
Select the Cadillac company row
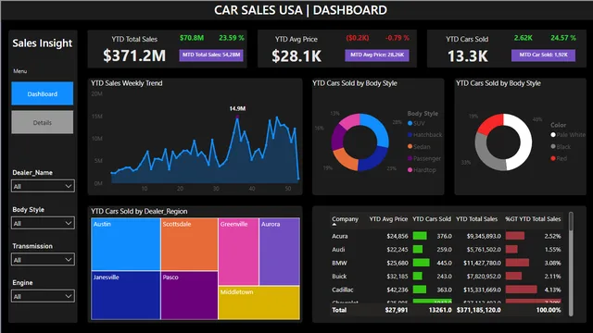click(447, 290)
